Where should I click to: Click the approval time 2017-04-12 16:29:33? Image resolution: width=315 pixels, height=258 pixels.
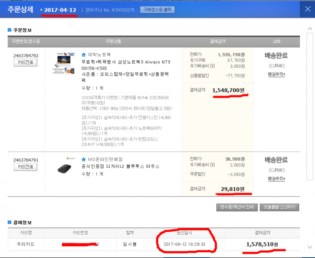click(184, 244)
